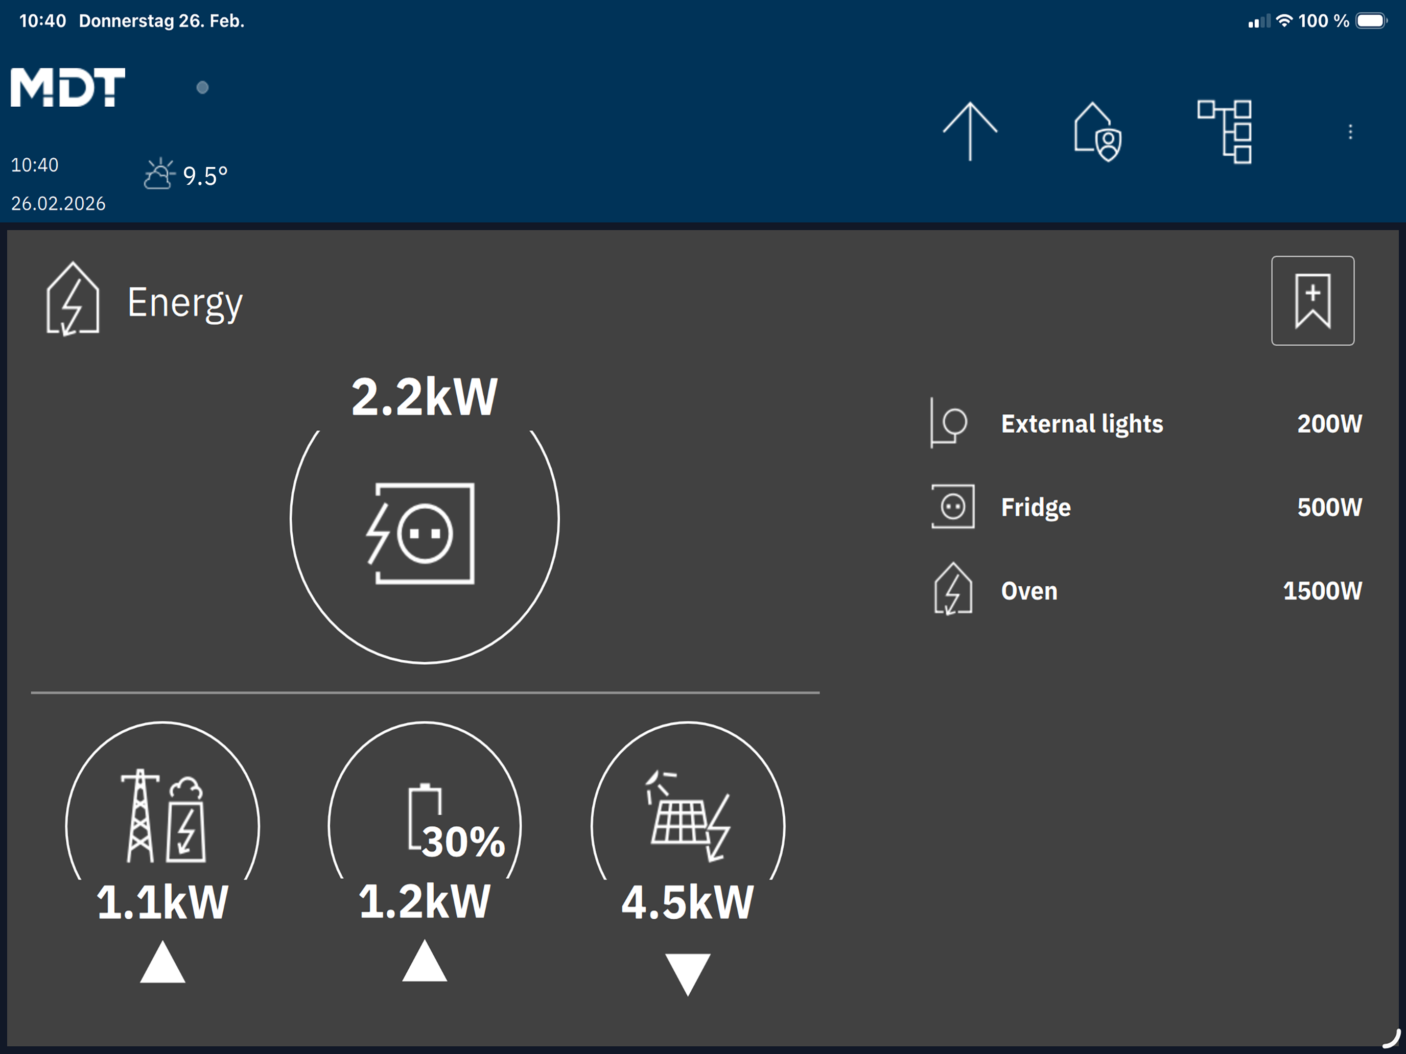The image size is (1406, 1054).
Task: Tap the 200W External lights value
Action: pos(1330,424)
